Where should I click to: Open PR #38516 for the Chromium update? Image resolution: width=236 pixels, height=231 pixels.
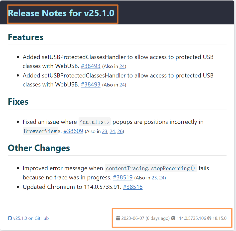133,187
